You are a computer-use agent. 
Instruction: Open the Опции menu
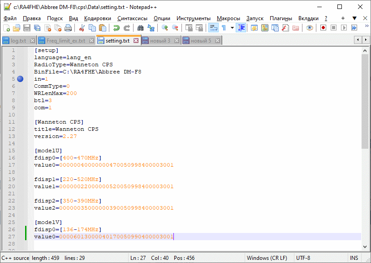[x=162, y=18]
